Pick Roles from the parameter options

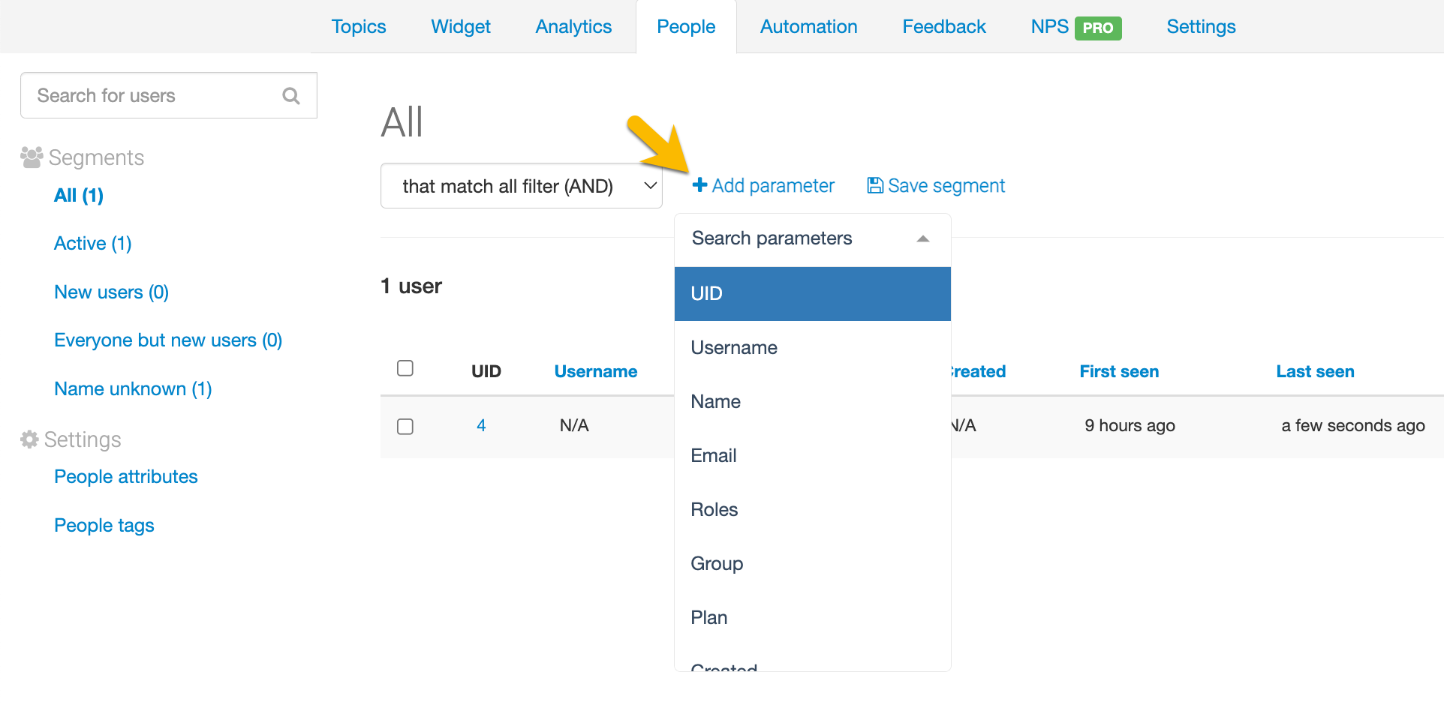pyautogui.click(x=714, y=510)
